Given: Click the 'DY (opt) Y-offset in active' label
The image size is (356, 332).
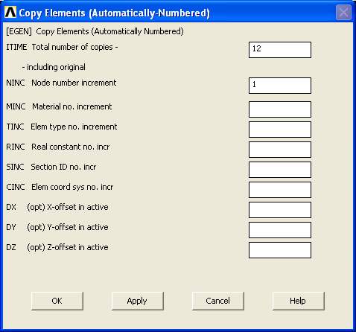Looking at the screenshot, I should (x=57, y=227).
